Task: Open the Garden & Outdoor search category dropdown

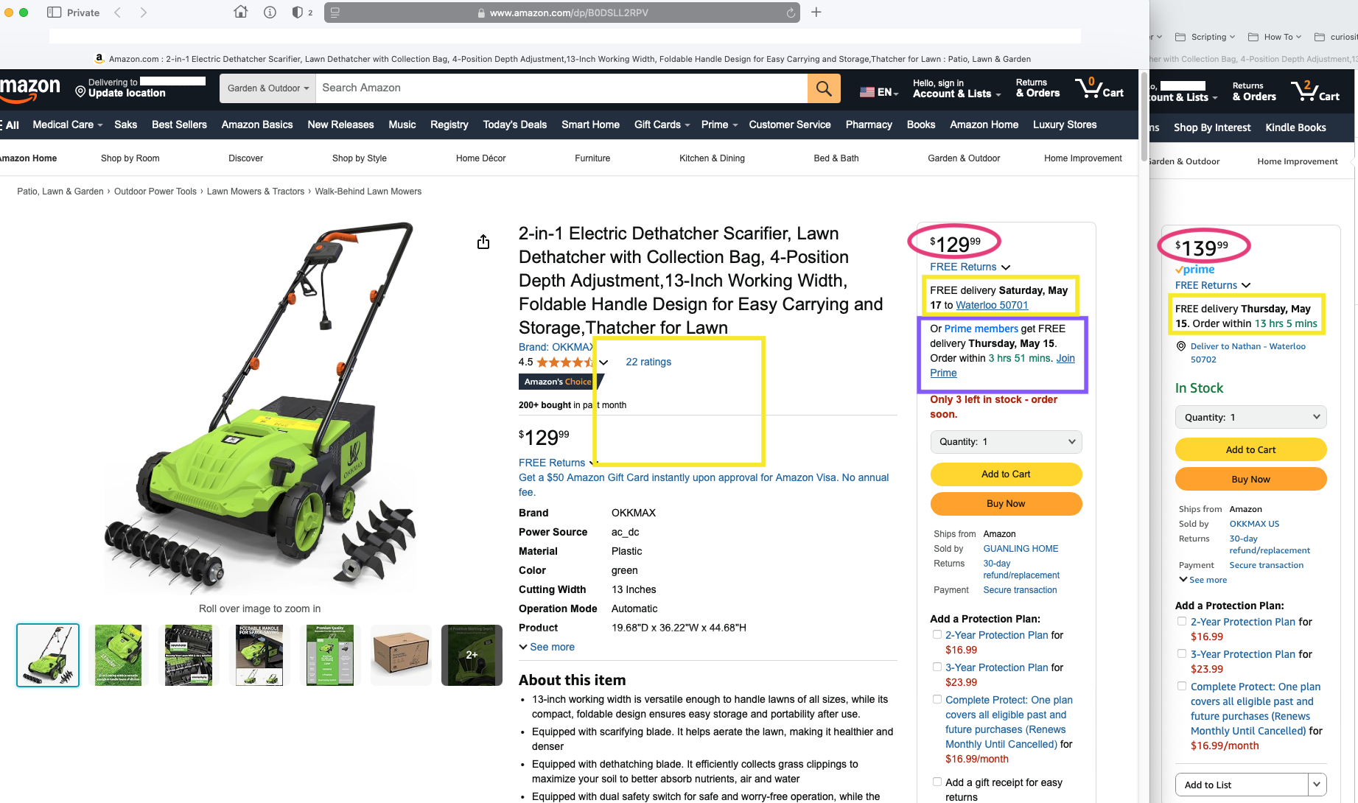Action: tap(267, 88)
